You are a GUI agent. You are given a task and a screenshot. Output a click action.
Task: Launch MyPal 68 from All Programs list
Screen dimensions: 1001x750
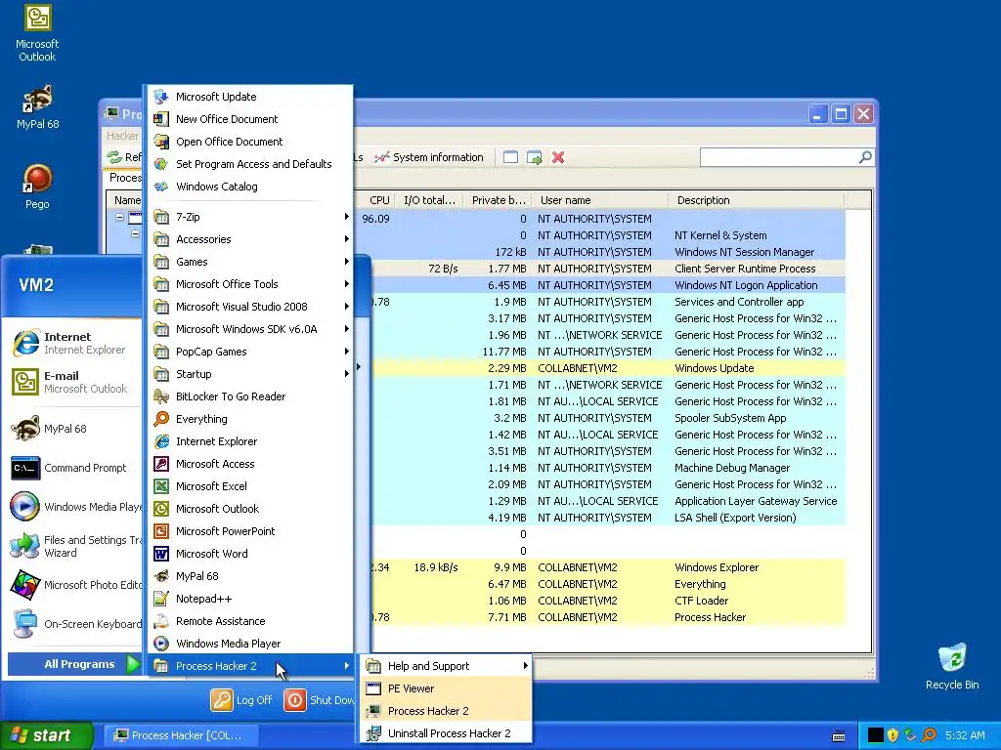click(x=251, y=576)
